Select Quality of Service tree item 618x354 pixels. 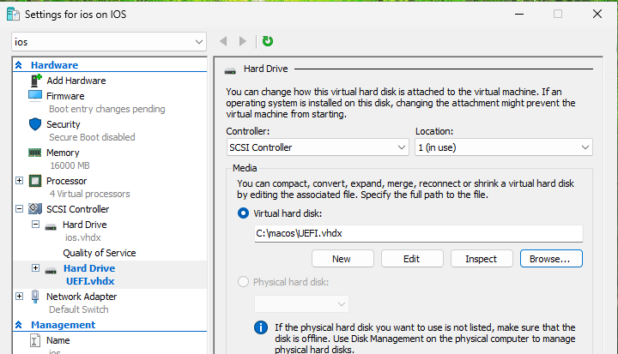click(100, 253)
